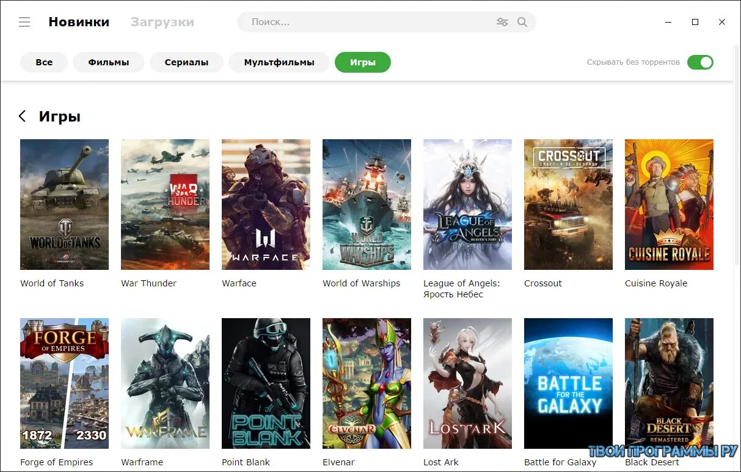Open the Black Desert cover
This screenshot has width=741, height=472.
pyautogui.click(x=669, y=383)
